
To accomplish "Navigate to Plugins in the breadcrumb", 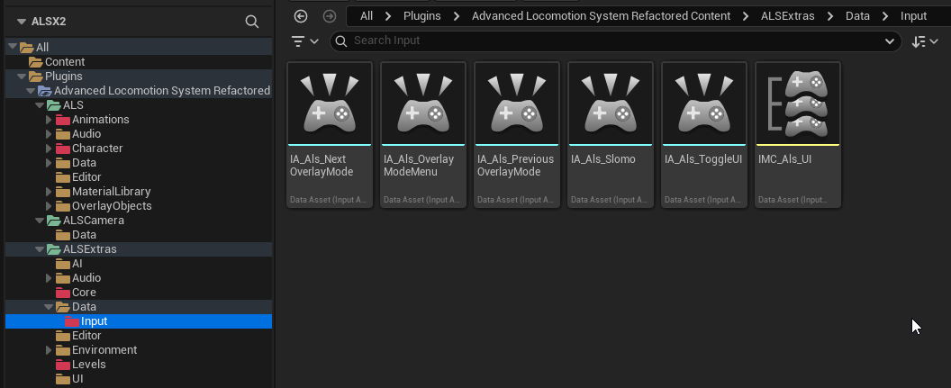I will point(422,16).
